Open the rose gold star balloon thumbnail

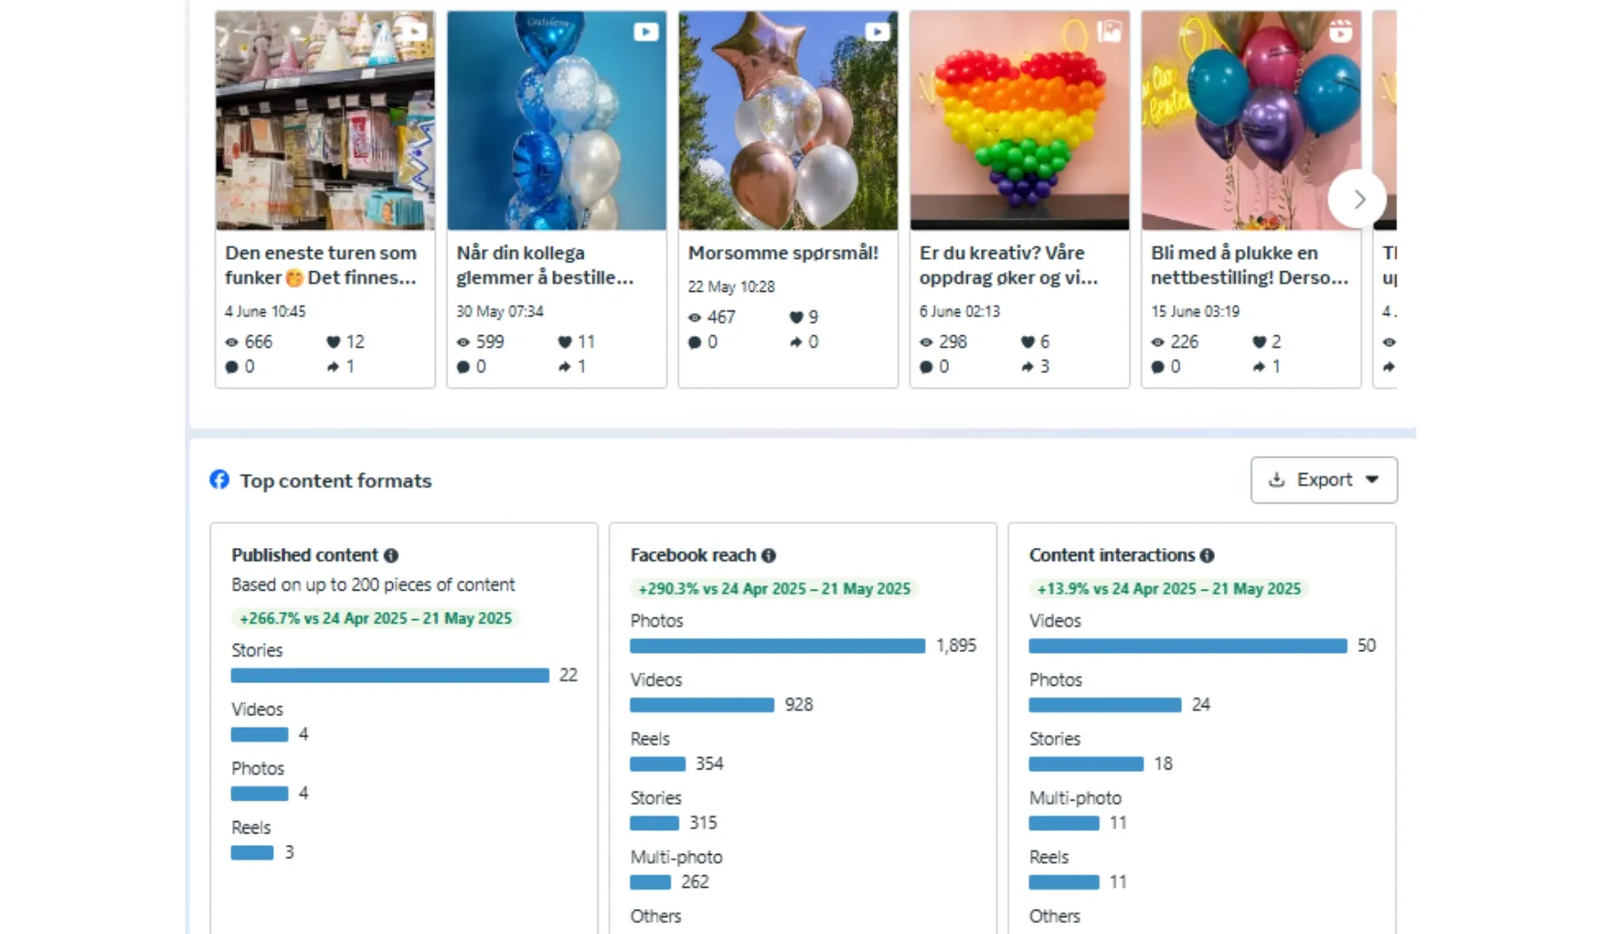point(788,120)
